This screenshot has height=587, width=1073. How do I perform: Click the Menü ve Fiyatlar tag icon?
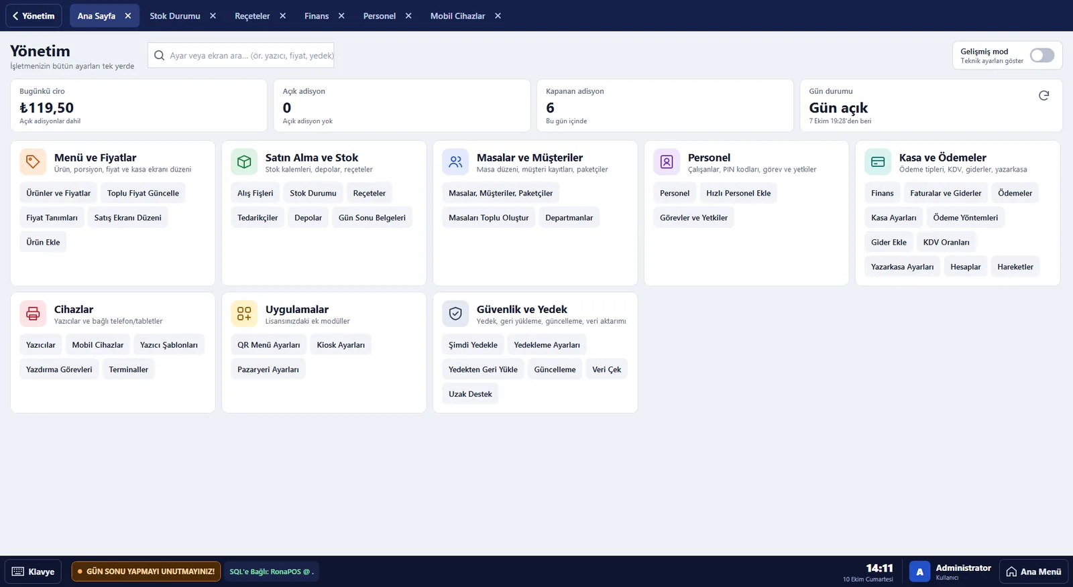point(33,161)
